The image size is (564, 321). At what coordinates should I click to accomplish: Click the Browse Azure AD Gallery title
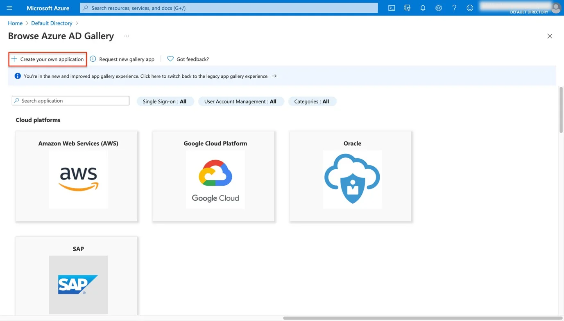(61, 36)
